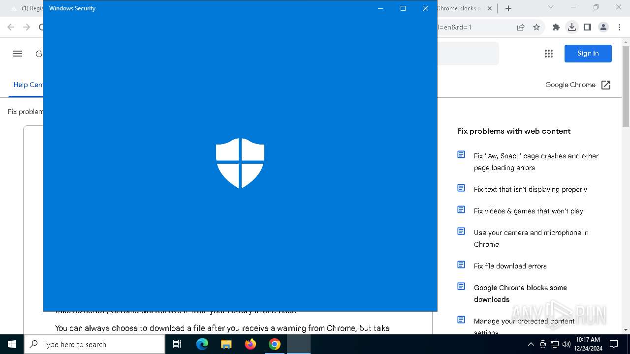630x354 pixels.
Task: Click the Windows Security shield logo
Action: [240, 163]
